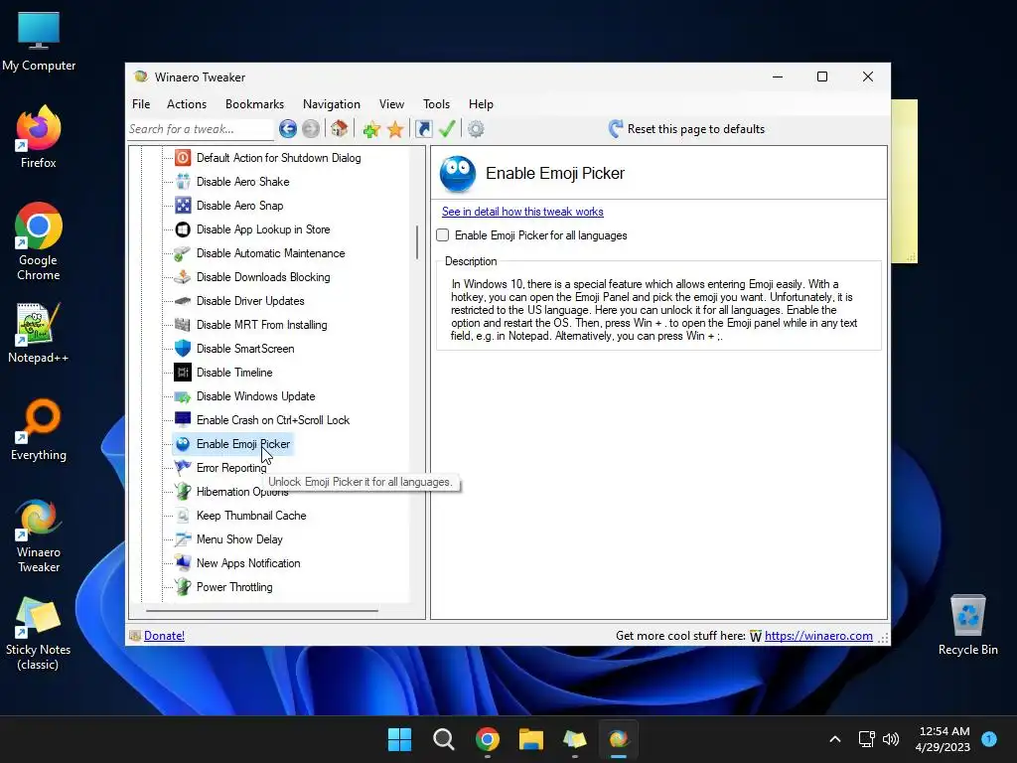Click the tree panel vertical scrollbar thumb
This screenshot has width=1017, height=763.
coord(417,242)
